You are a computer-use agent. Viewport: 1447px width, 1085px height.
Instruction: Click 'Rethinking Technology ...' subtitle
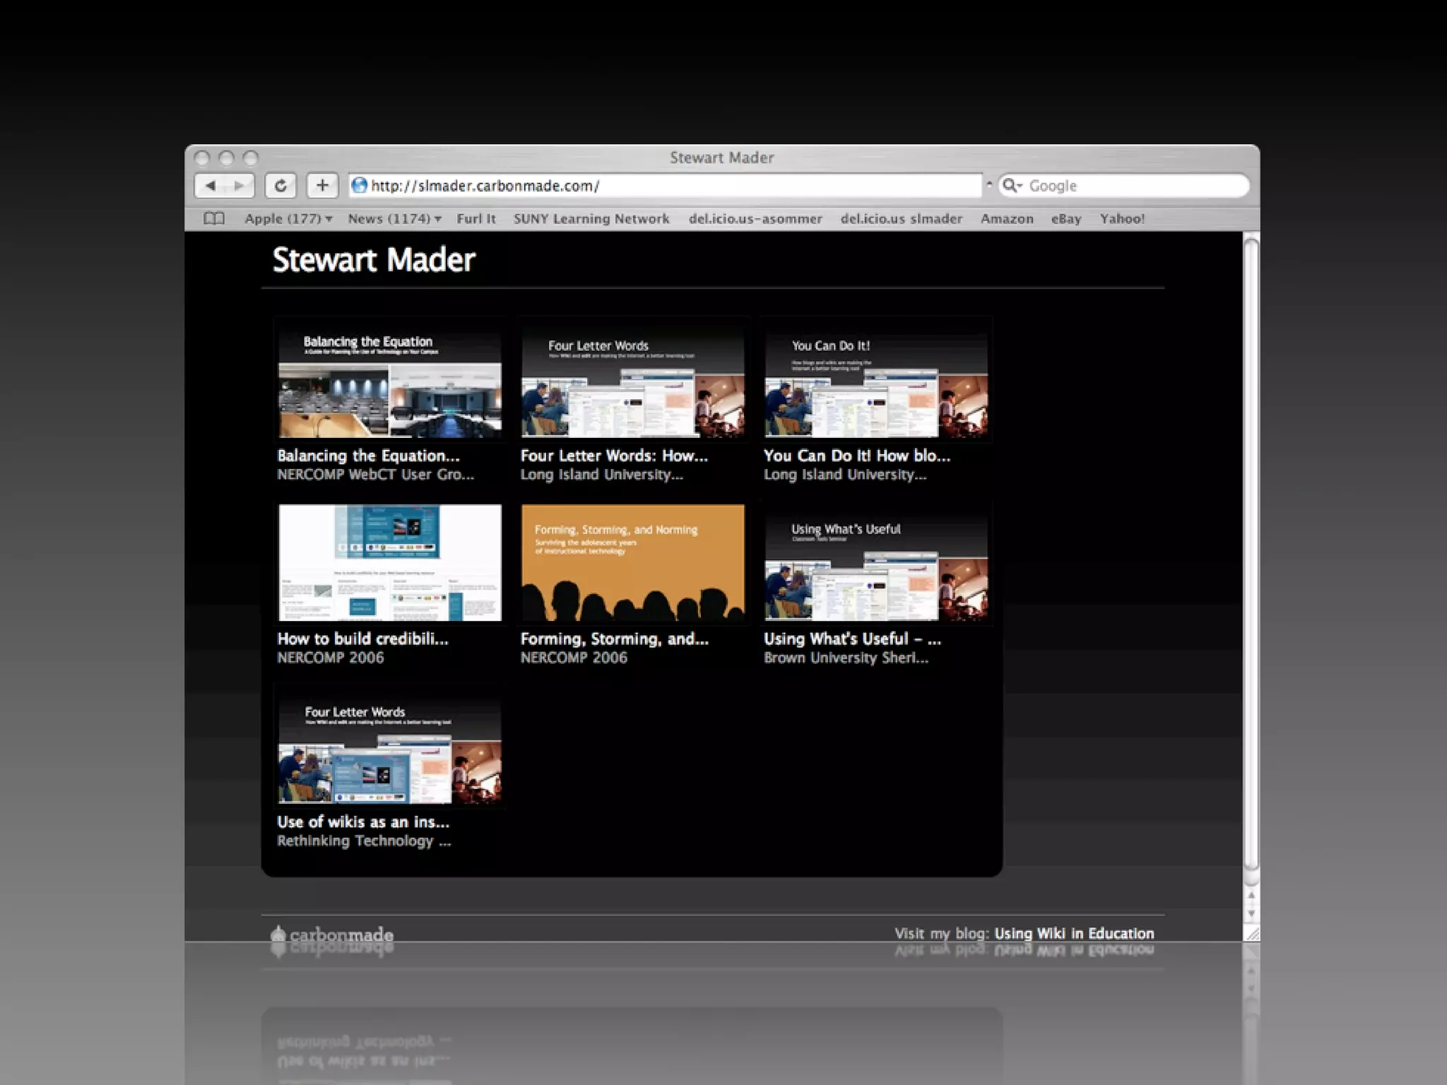point(364,841)
